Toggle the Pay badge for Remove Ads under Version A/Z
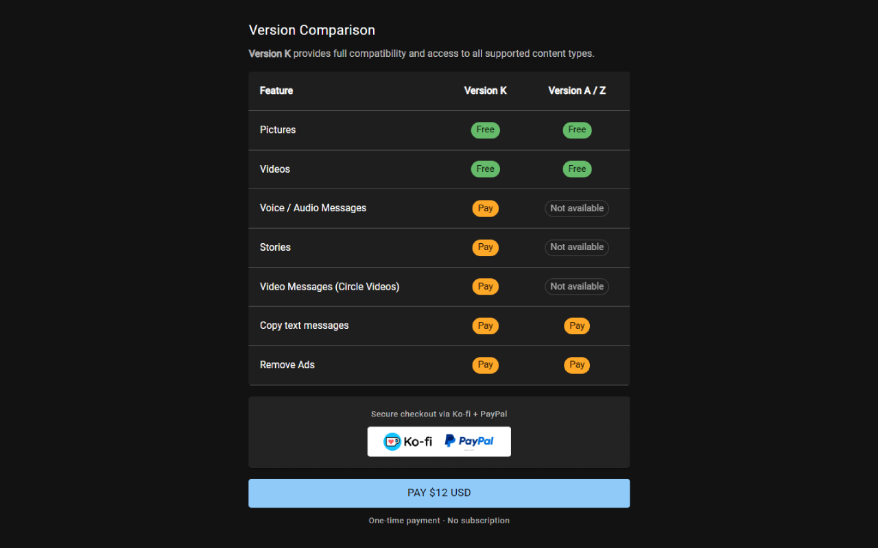 click(x=577, y=364)
